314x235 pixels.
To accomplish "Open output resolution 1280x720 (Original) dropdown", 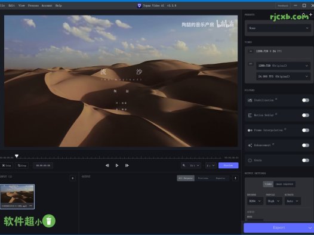I will (x=283, y=66).
